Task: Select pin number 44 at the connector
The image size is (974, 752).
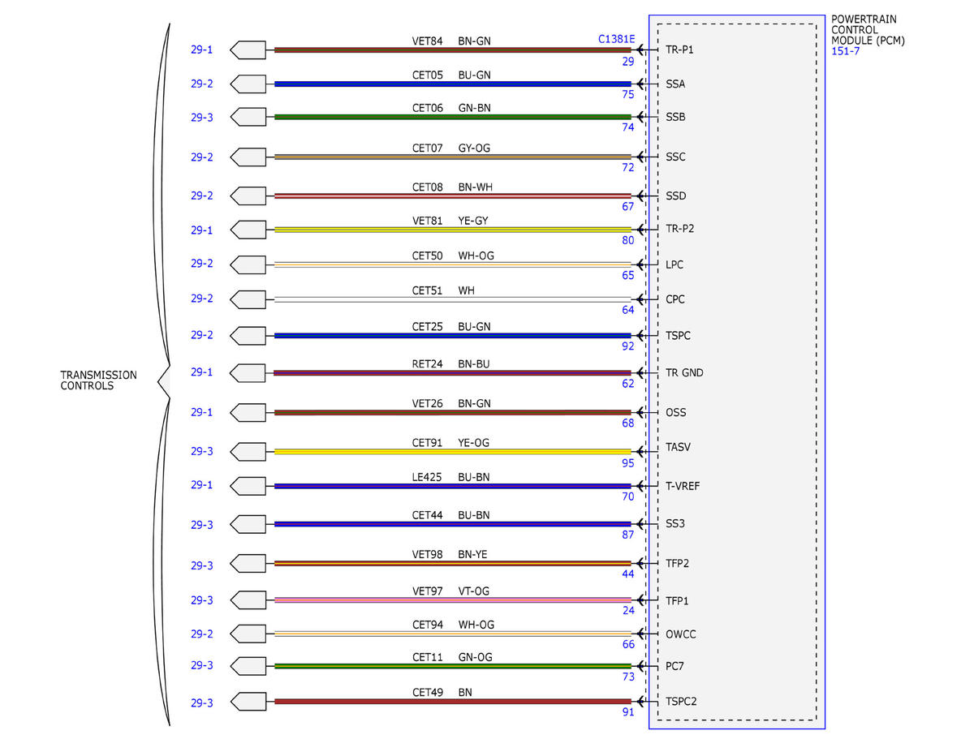Action: [x=628, y=574]
